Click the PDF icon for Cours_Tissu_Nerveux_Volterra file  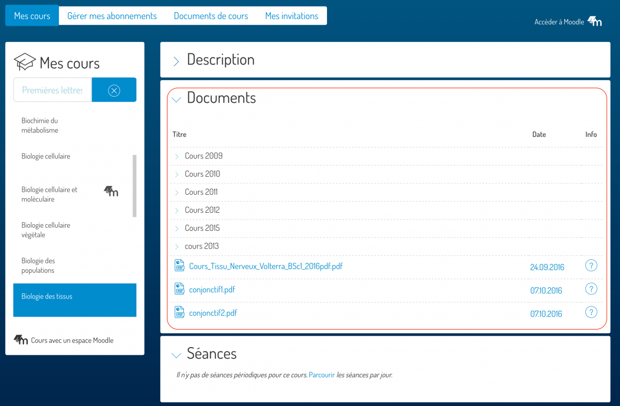179,266
